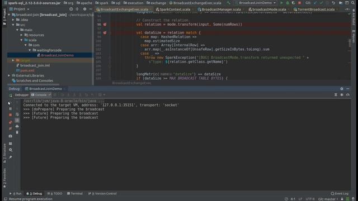
Task: Stop the run with the red square in top toolbar
Action: point(300,3)
